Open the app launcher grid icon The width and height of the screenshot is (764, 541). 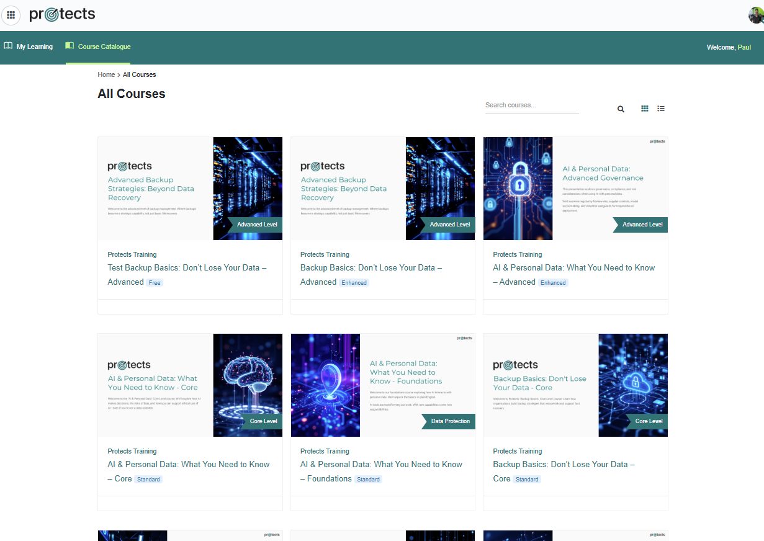pos(11,15)
